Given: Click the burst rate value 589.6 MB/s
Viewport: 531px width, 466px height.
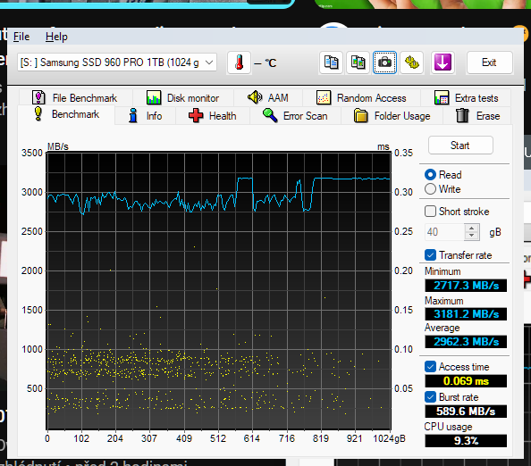Looking at the screenshot, I should [x=466, y=412].
